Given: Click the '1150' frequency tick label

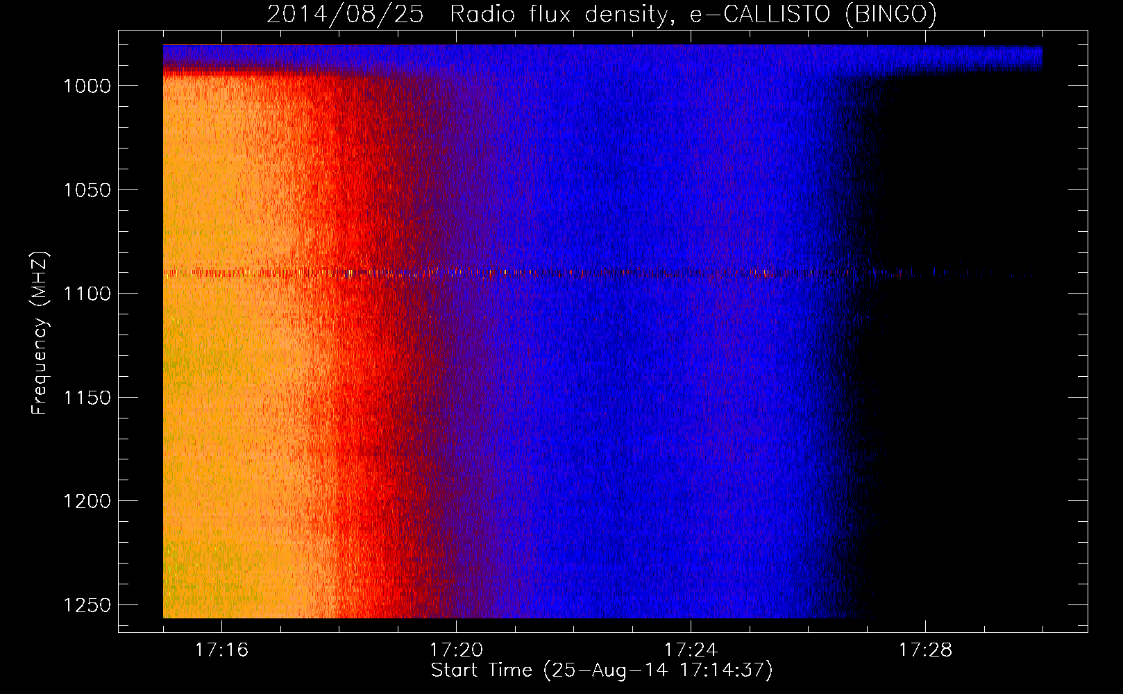Looking at the screenshot, I should pyautogui.click(x=87, y=398).
